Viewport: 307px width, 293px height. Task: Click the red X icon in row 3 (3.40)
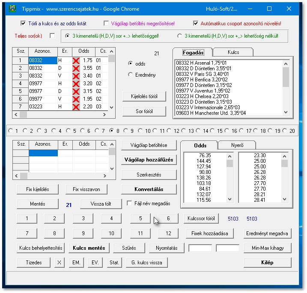76,76
